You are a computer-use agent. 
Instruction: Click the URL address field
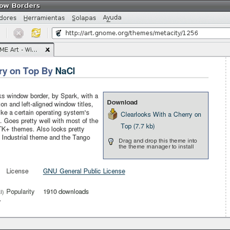tap(141, 33)
